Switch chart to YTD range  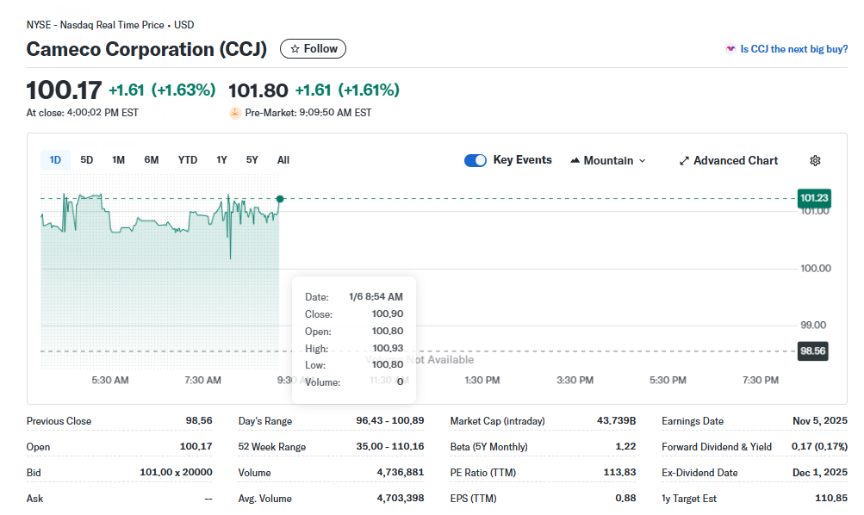pyautogui.click(x=188, y=160)
